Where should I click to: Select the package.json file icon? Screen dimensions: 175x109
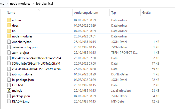point(9,96)
